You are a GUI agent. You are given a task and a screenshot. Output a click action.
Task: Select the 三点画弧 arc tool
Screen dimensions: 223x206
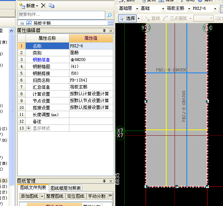pos(175,18)
